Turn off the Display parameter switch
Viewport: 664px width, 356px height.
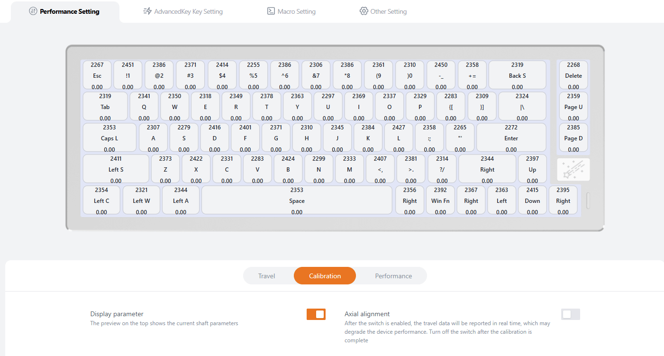point(316,314)
